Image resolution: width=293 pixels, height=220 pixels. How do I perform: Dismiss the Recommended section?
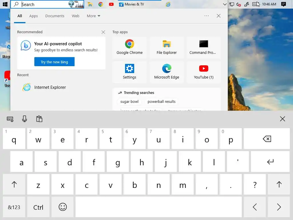[103, 32]
